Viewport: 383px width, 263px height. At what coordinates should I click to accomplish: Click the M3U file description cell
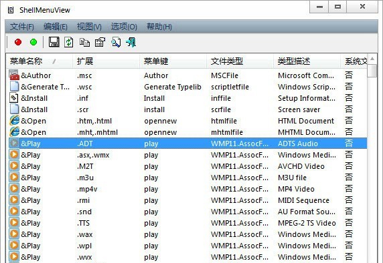click(x=292, y=178)
